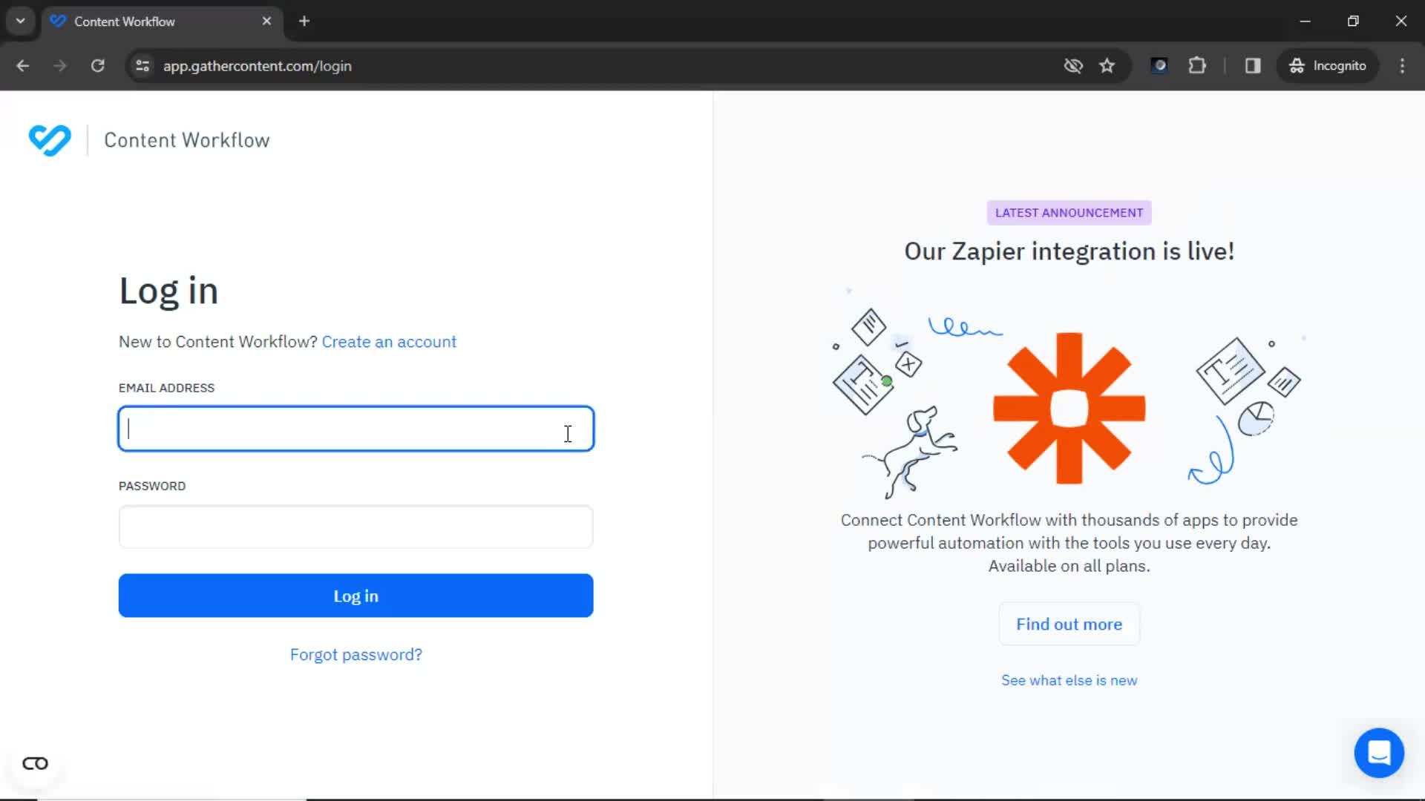Open the Incognito profile indicator

(x=1327, y=66)
